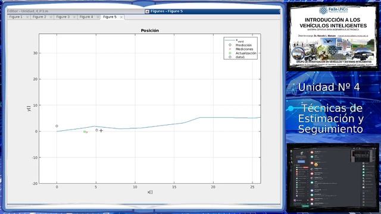Click the Figures window title bar icon
The image size is (381, 214).
pos(147,11)
